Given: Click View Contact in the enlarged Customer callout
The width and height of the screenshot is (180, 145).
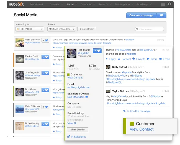Looking at the screenshot, I should tap(142, 129).
